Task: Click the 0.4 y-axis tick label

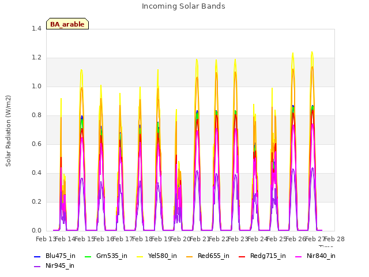Action: (x=36, y=173)
